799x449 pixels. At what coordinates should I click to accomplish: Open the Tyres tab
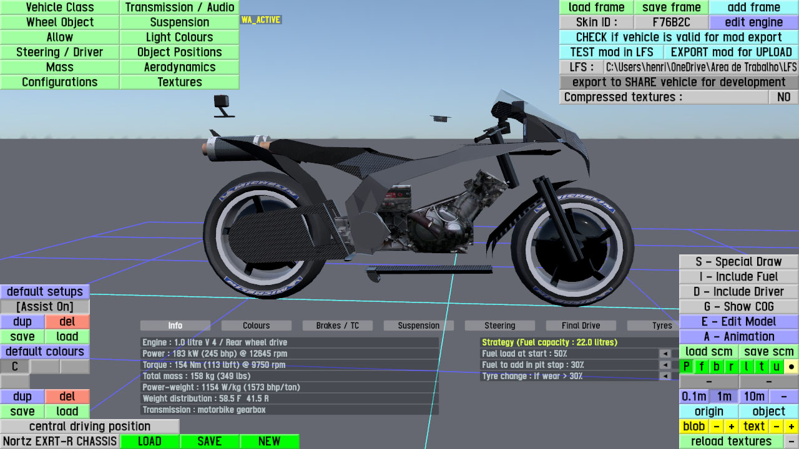(x=653, y=326)
